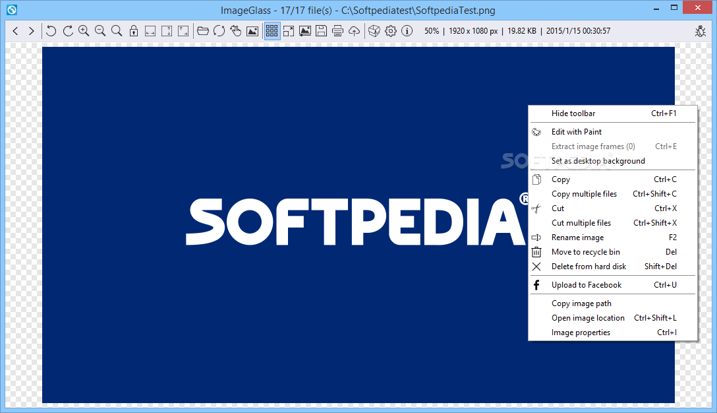
Task: Rotate image clockwise
Action: 68,31
